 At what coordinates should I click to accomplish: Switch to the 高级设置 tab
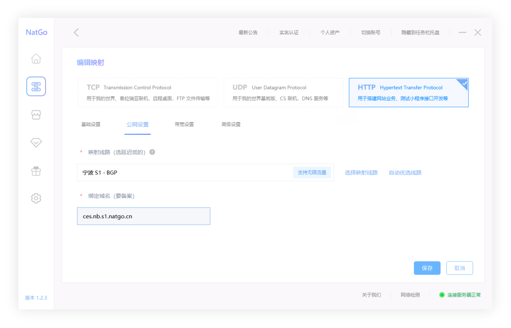231,125
